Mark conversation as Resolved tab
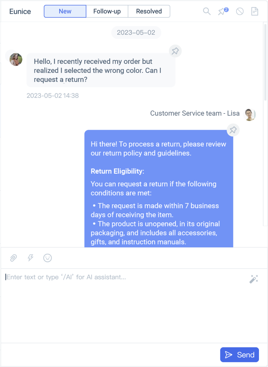The image size is (268, 367). [x=149, y=11]
